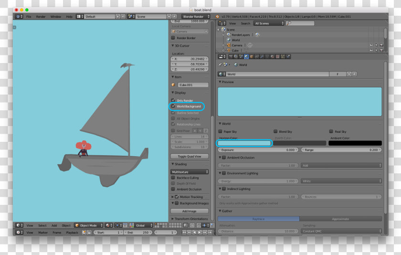Enable Ambient Occlusion in Shading panel

173,189
